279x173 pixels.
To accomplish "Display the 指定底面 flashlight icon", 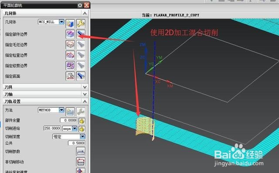I will point(81,76).
